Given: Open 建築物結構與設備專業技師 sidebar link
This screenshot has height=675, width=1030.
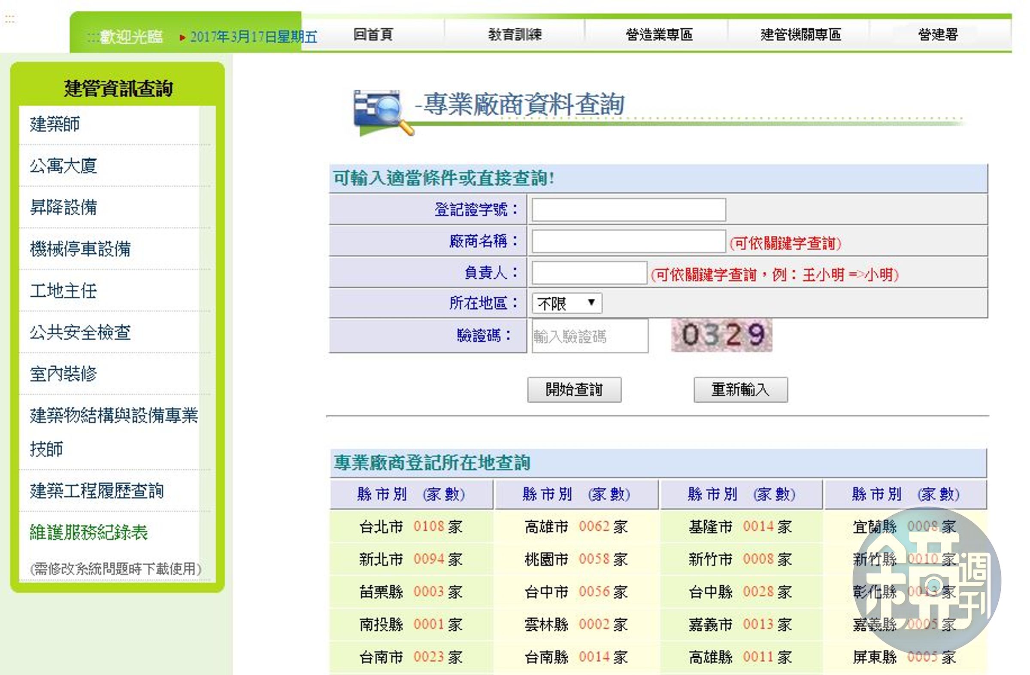Looking at the screenshot, I should [x=113, y=432].
